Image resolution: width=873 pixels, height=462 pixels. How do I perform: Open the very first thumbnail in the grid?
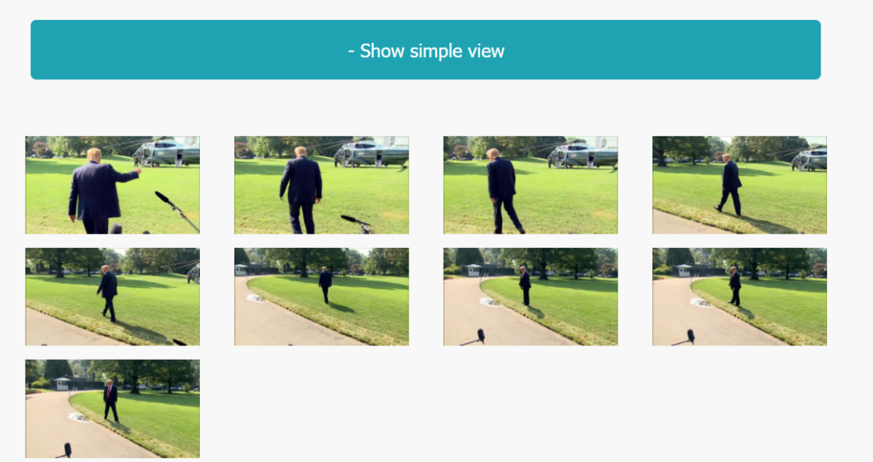coord(113,185)
